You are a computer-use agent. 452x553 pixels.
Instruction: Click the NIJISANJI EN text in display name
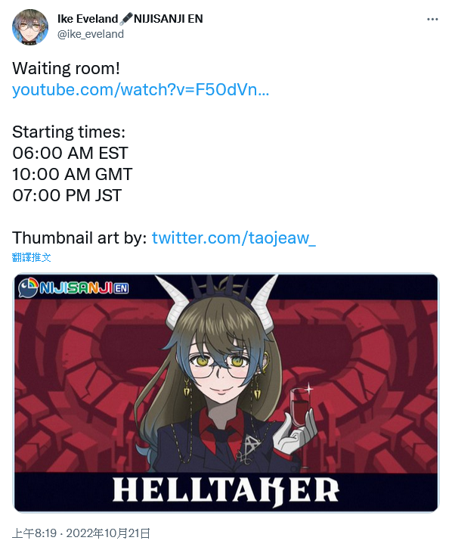tap(169, 19)
